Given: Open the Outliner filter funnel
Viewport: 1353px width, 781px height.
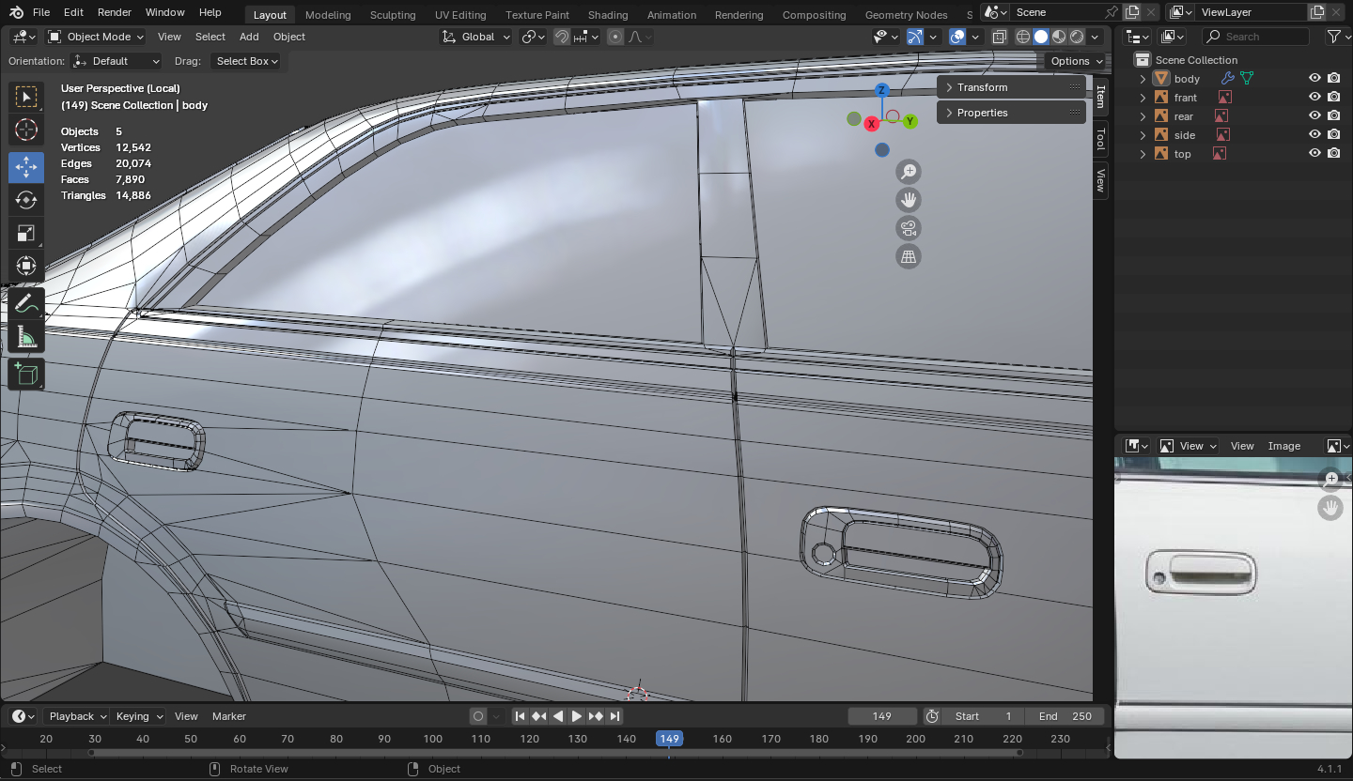Looking at the screenshot, I should pos(1333,37).
